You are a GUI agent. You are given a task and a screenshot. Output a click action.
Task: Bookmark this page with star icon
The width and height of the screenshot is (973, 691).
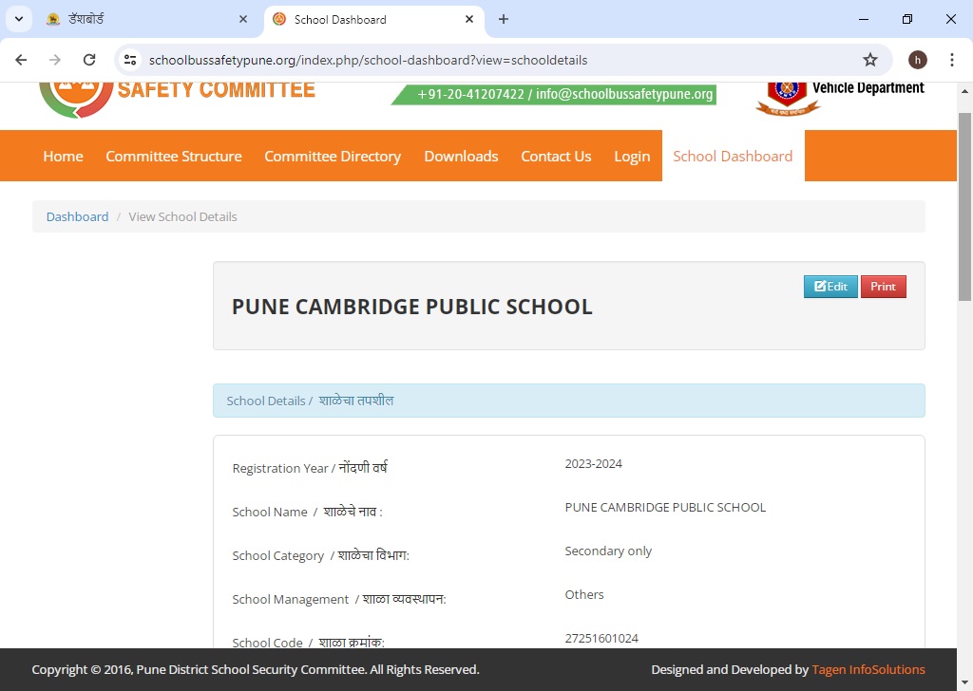click(869, 60)
